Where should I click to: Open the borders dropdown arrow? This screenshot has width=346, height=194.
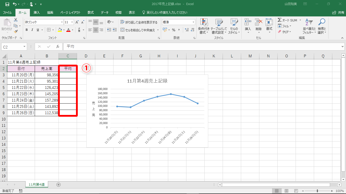(x=53, y=30)
